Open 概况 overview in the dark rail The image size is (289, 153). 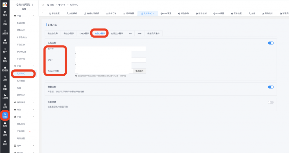(5, 14)
